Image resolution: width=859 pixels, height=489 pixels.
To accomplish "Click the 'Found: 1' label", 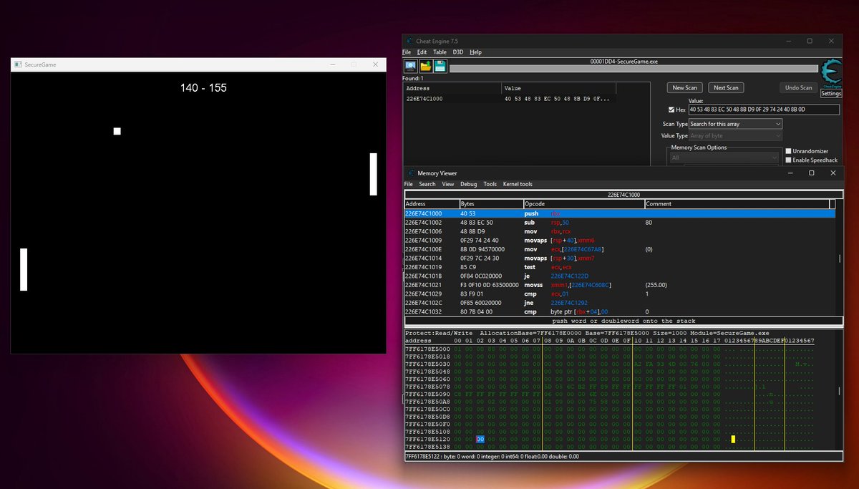I will (x=412, y=78).
